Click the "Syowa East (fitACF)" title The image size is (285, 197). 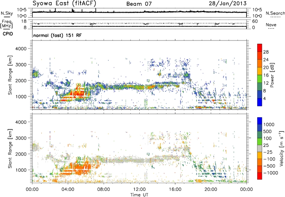[64, 3]
